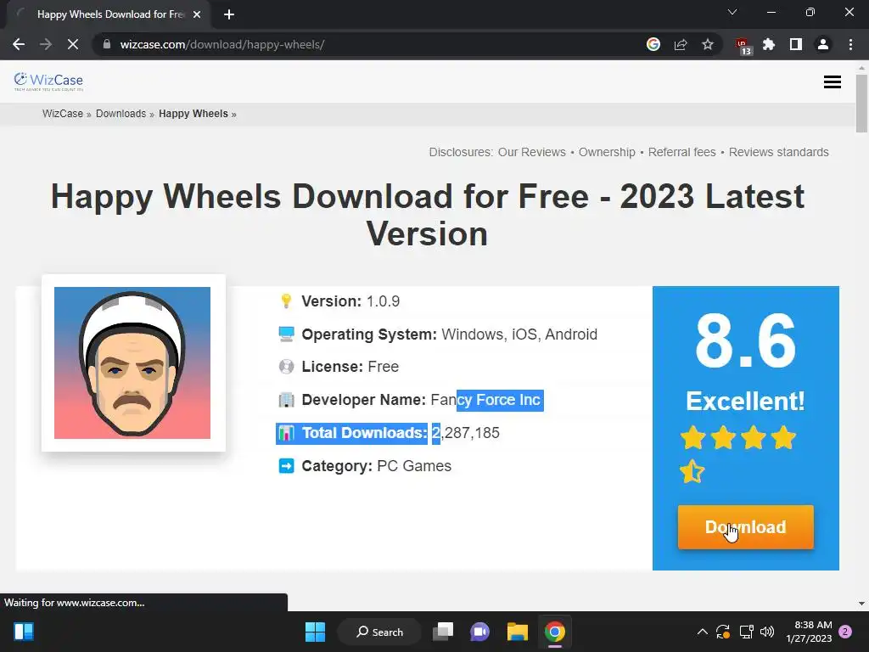869x652 pixels.
Task: Show hidden system tray icons
Action: [x=702, y=632]
